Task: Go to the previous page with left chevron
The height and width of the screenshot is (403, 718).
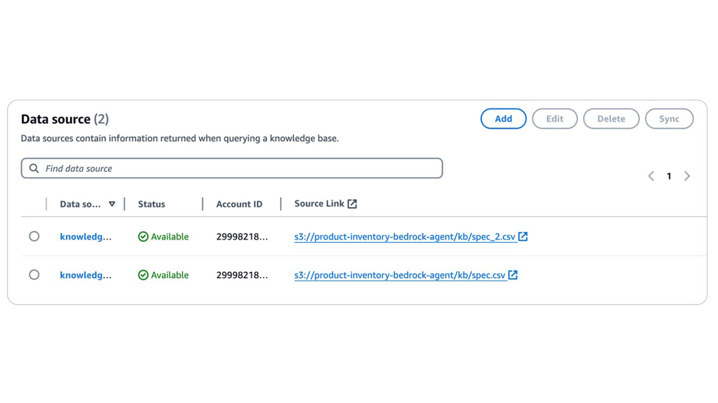Action: pyautogui.click(x=651, y=176)
